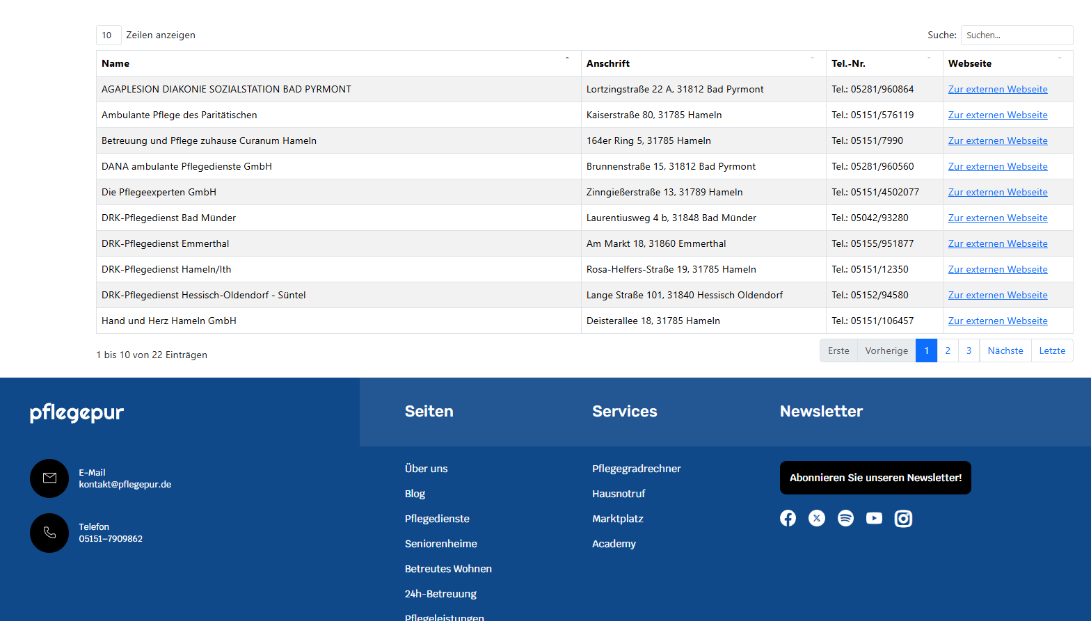Viewport: 1091px width, 621px height.
Task: Select phone cell Tel.: 05151/7990
Action: pos(884,140)
